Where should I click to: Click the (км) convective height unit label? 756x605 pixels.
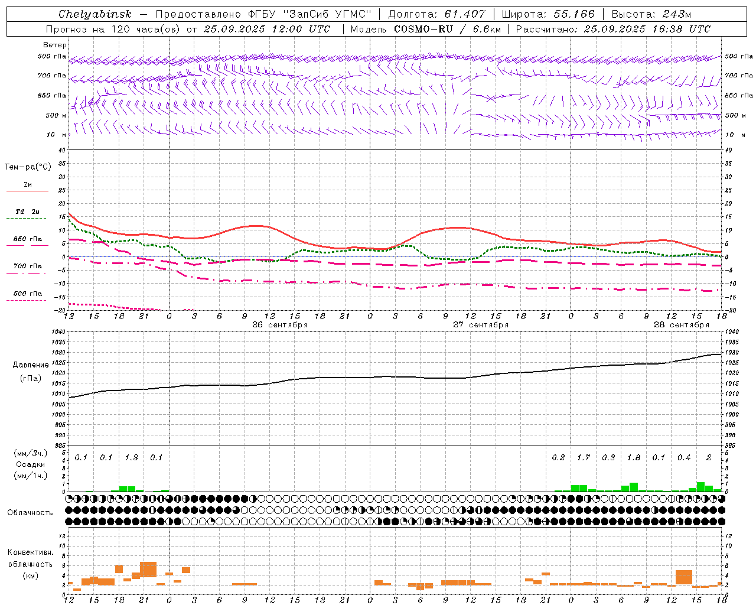(x=30, y=575)
